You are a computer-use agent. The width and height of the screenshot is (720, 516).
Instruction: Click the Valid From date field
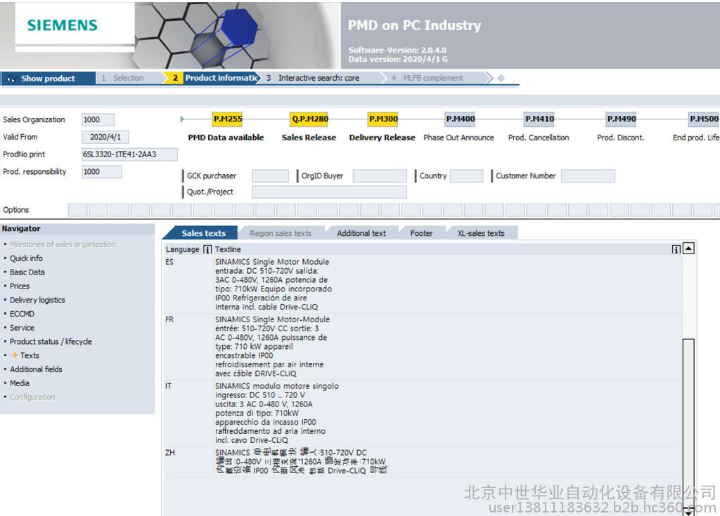pyautogui.click(x=105, y=137)
